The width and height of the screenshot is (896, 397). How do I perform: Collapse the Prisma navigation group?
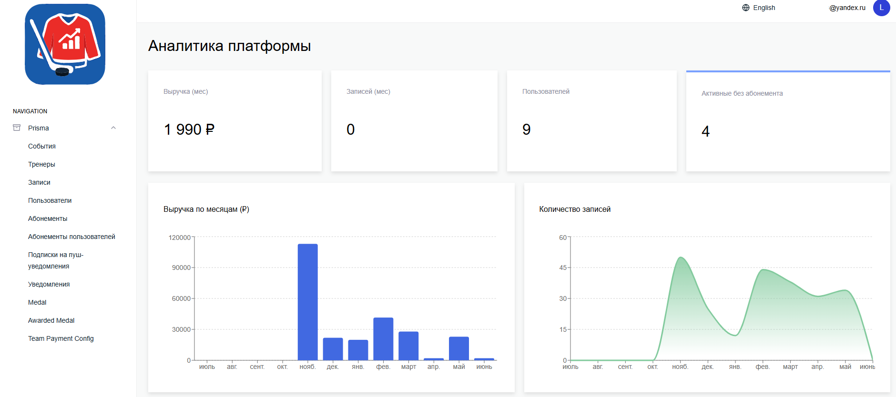(113, 128)
